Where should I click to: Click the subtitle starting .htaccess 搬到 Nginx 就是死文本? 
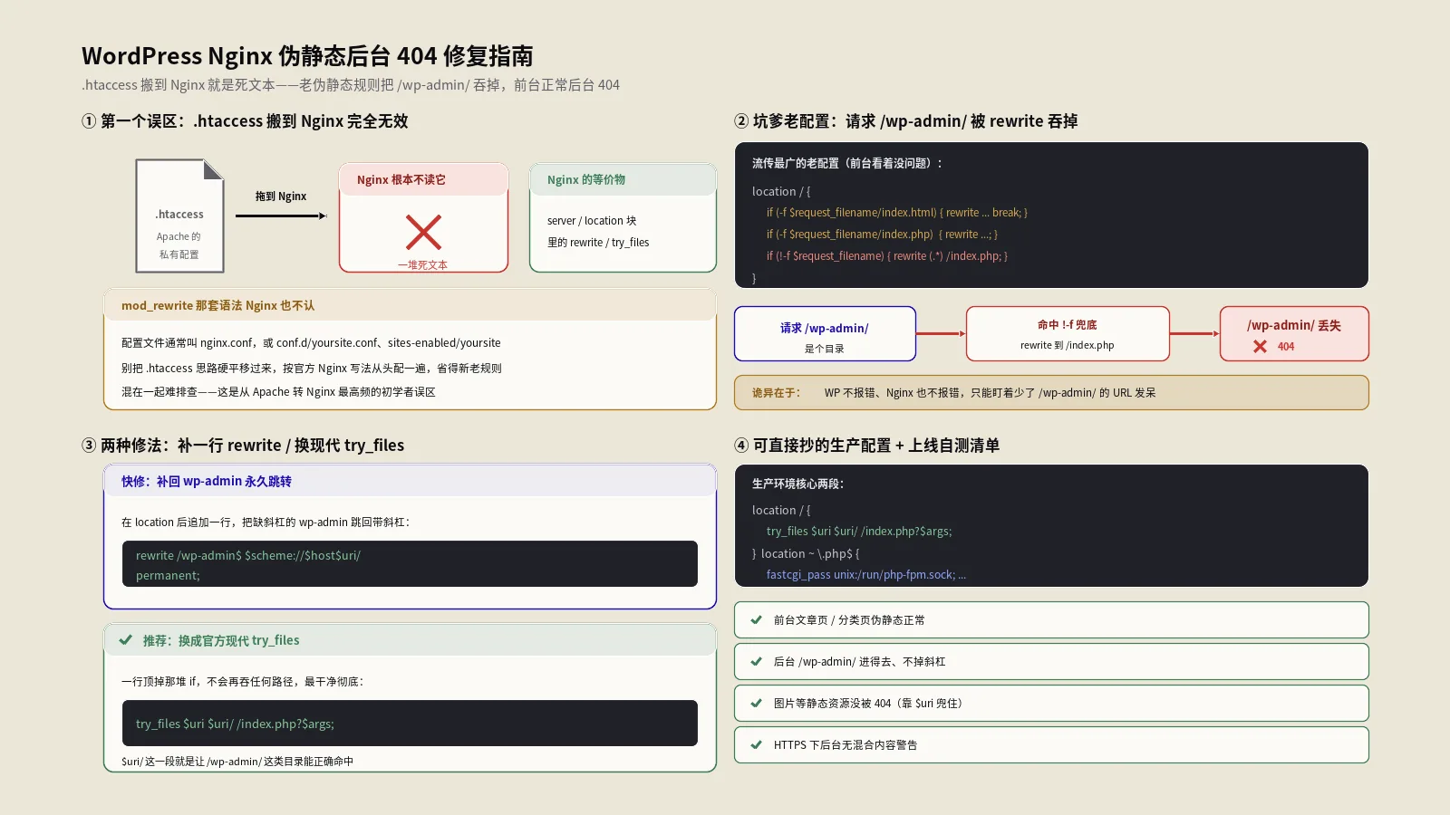pyautogui.click(x=351, y=85)
